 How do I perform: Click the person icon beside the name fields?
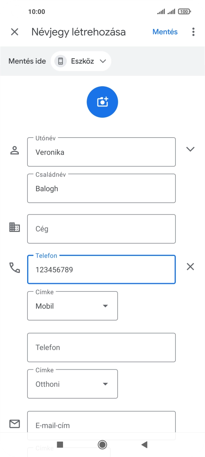click(14, 150)
